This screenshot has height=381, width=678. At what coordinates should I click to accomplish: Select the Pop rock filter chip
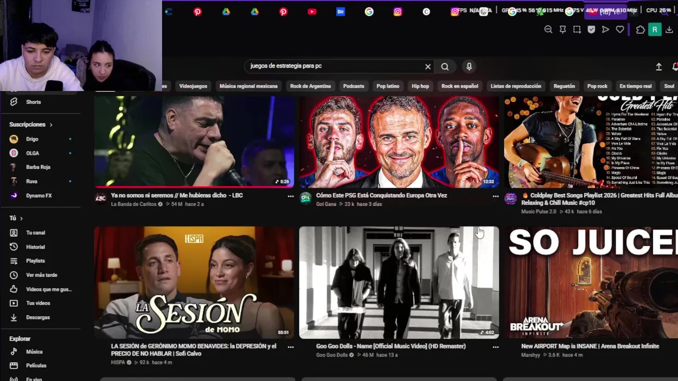point(597,86)
